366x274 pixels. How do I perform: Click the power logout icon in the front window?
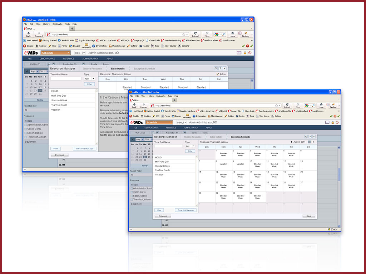(x=337, y=122)
